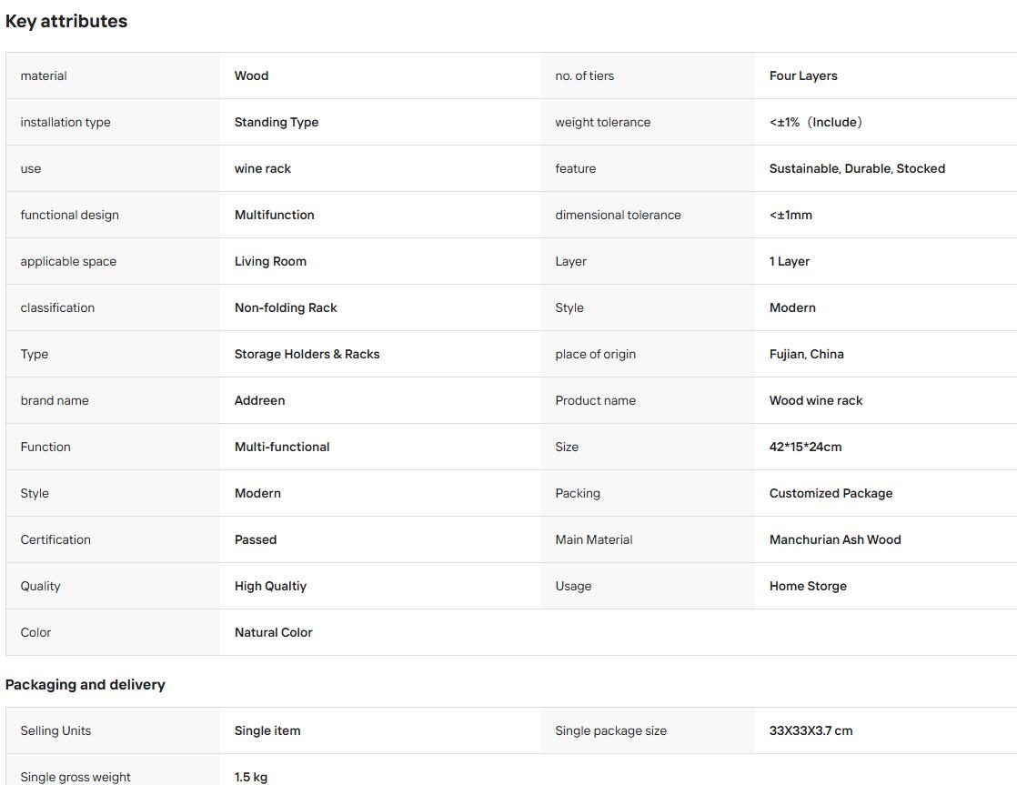Select the 42*15*24cm size value

[x=806, y=447]
